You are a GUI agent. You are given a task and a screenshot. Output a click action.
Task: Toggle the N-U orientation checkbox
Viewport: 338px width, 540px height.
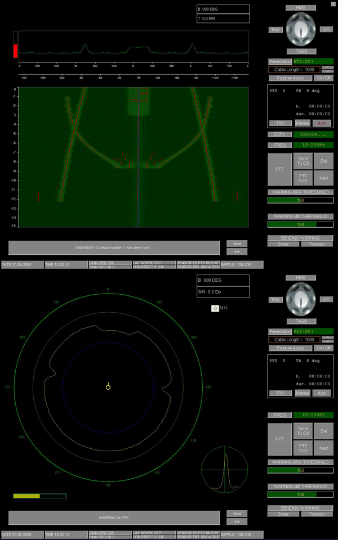pos(215,308)
